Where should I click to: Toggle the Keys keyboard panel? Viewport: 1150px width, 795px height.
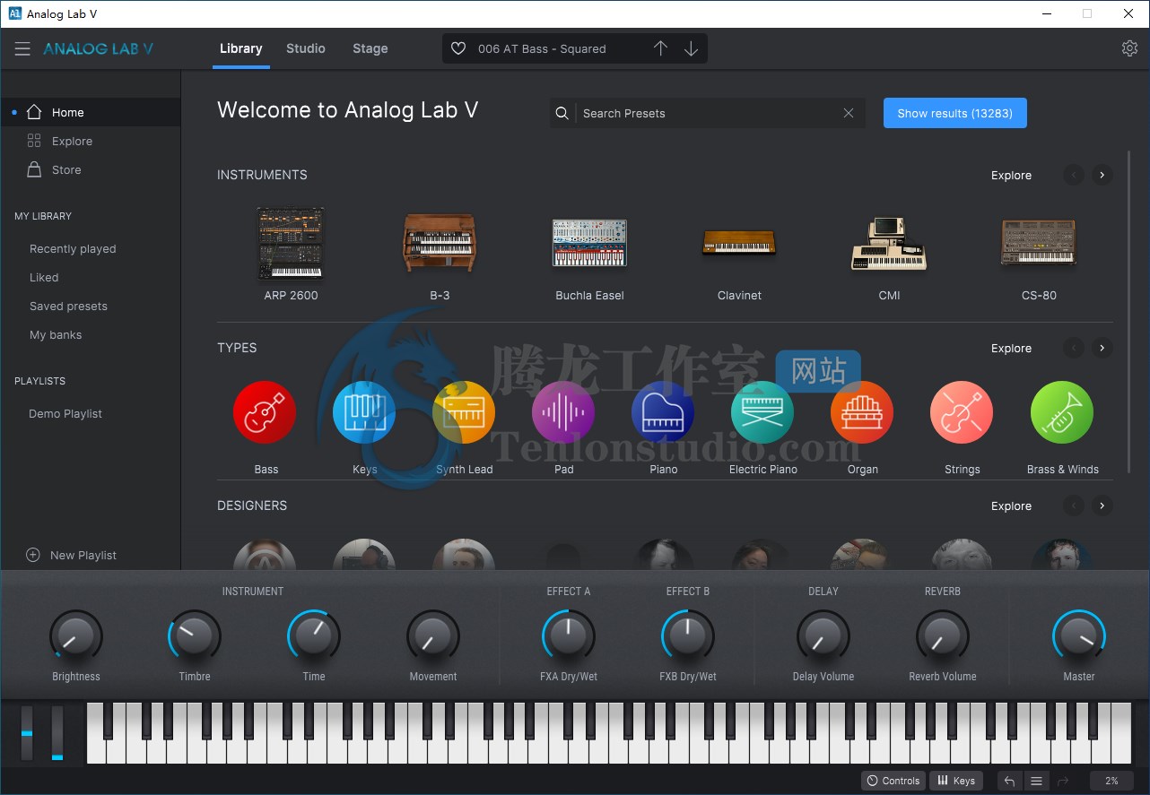(956, 781)
